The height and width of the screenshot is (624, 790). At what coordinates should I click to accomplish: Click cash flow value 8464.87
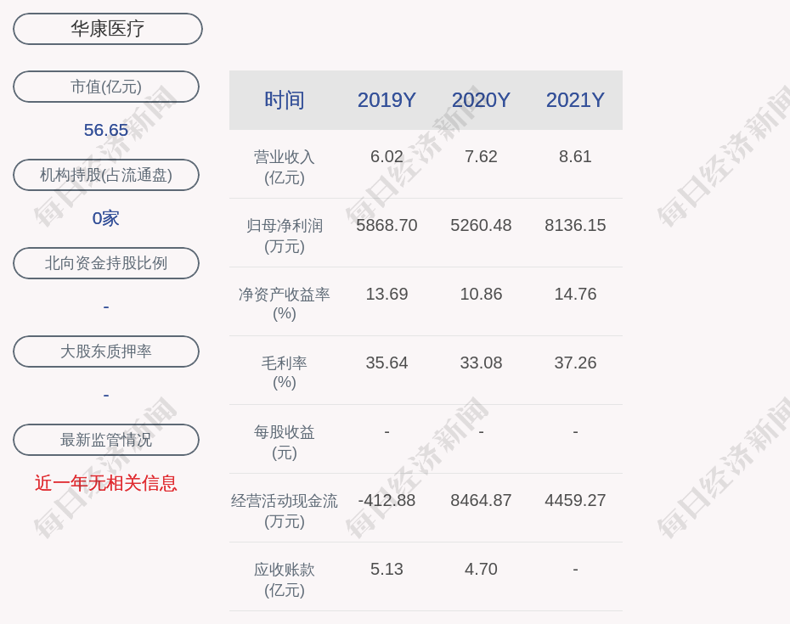pyautogui.click(x=481, y=500)
